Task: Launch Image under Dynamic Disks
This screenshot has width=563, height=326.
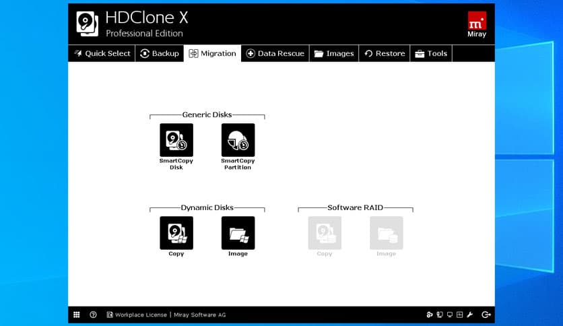Action: [x=238, y=232]
